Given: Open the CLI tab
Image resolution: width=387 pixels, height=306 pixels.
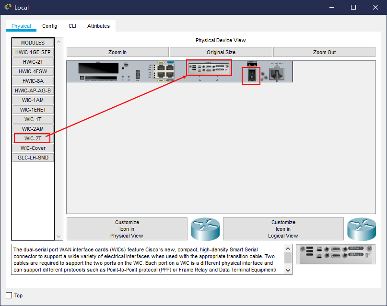Looking at the screenshot, I should [x=72, y=26].
